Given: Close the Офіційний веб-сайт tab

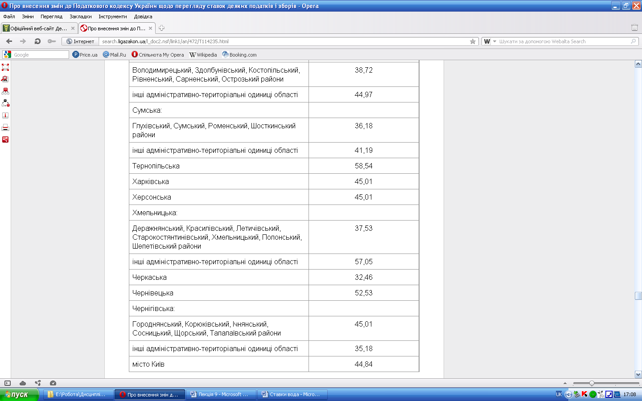Looking at the screenshot, I should (73, 28).
